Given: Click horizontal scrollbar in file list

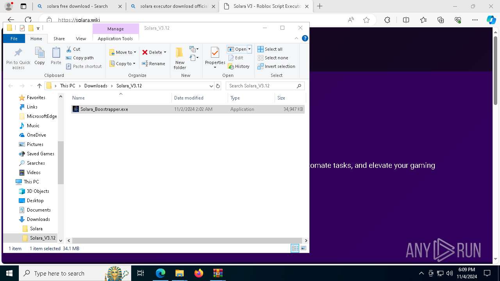Looking at the screenshot, I should pyautogui.click(x=187, y=241).
